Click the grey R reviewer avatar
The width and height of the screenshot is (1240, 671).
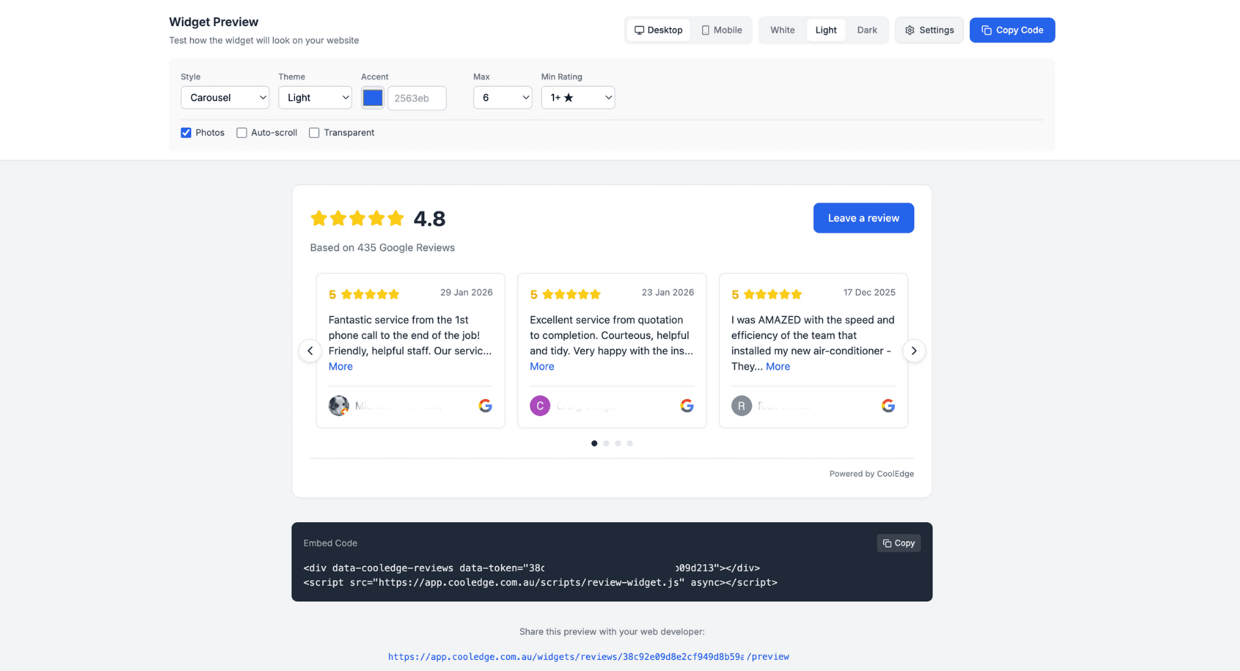(x=741, y=406)
